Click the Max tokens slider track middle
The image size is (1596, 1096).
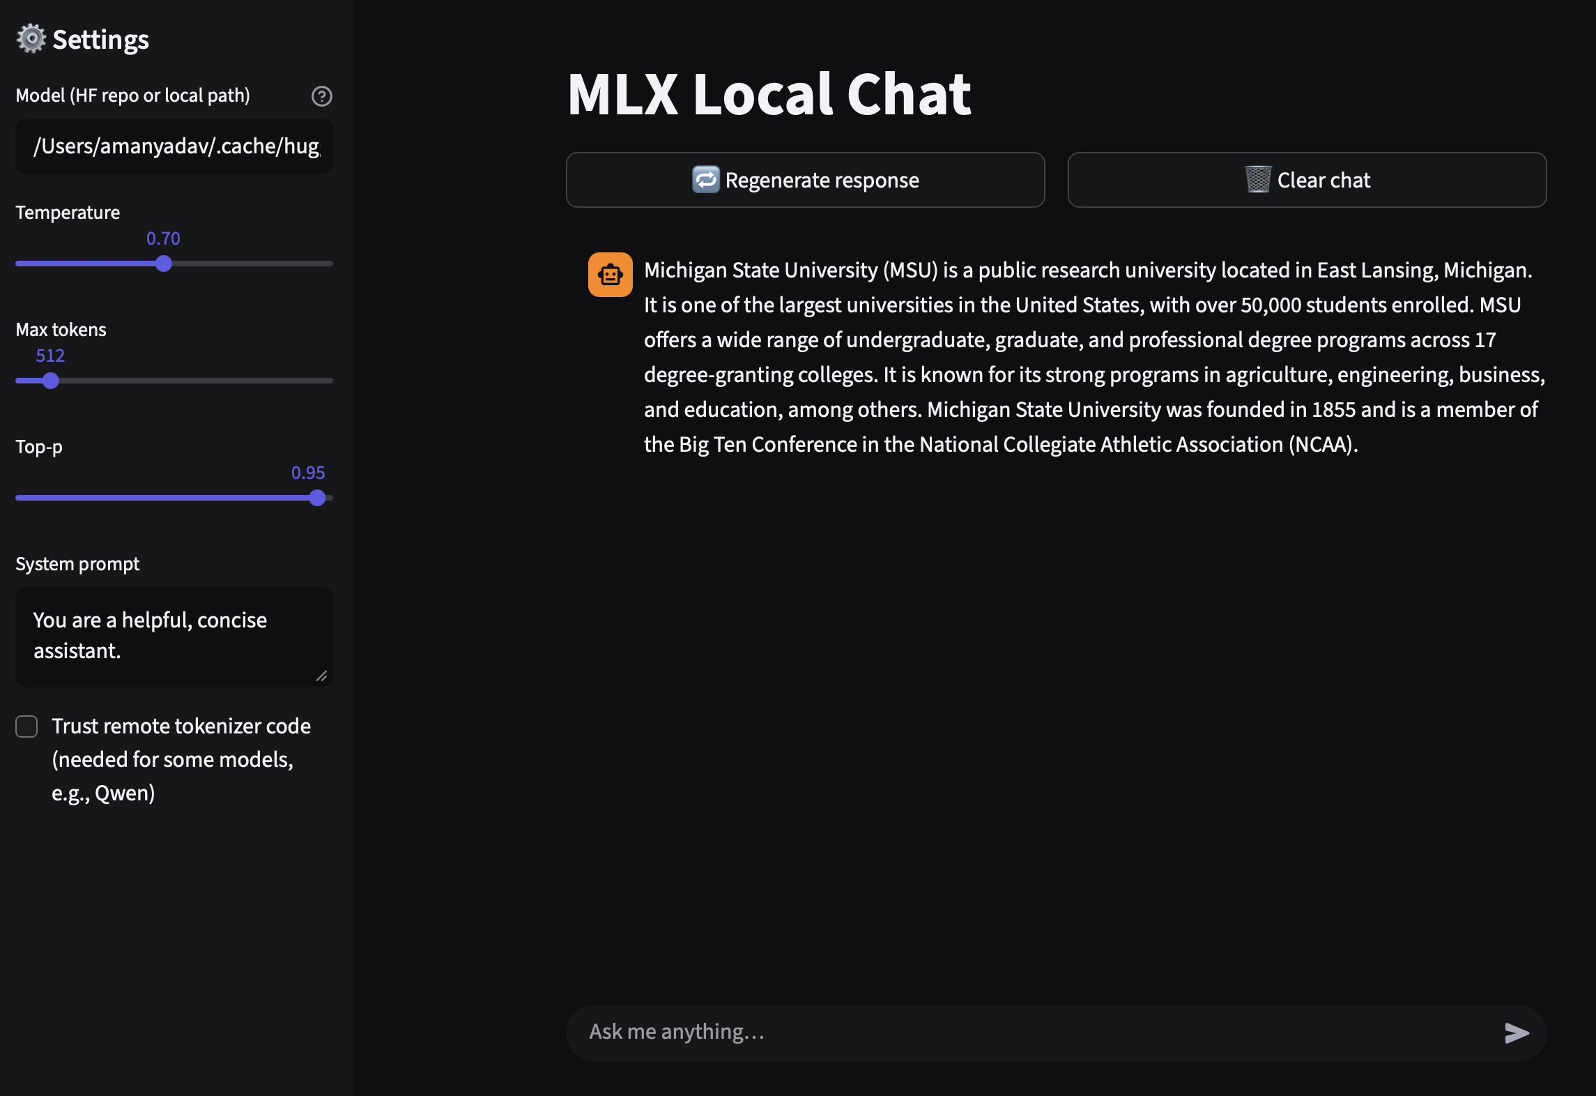(174, 381)
